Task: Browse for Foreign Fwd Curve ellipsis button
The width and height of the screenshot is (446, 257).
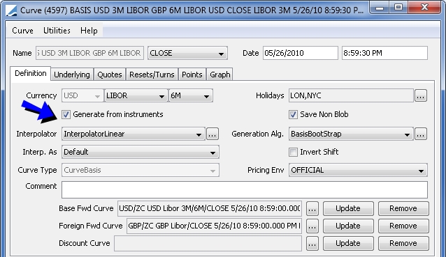Action: coord(312,226)
